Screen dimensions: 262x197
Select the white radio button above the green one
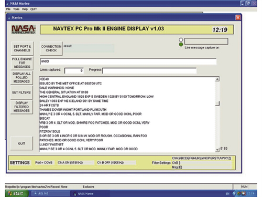(181, 39)
